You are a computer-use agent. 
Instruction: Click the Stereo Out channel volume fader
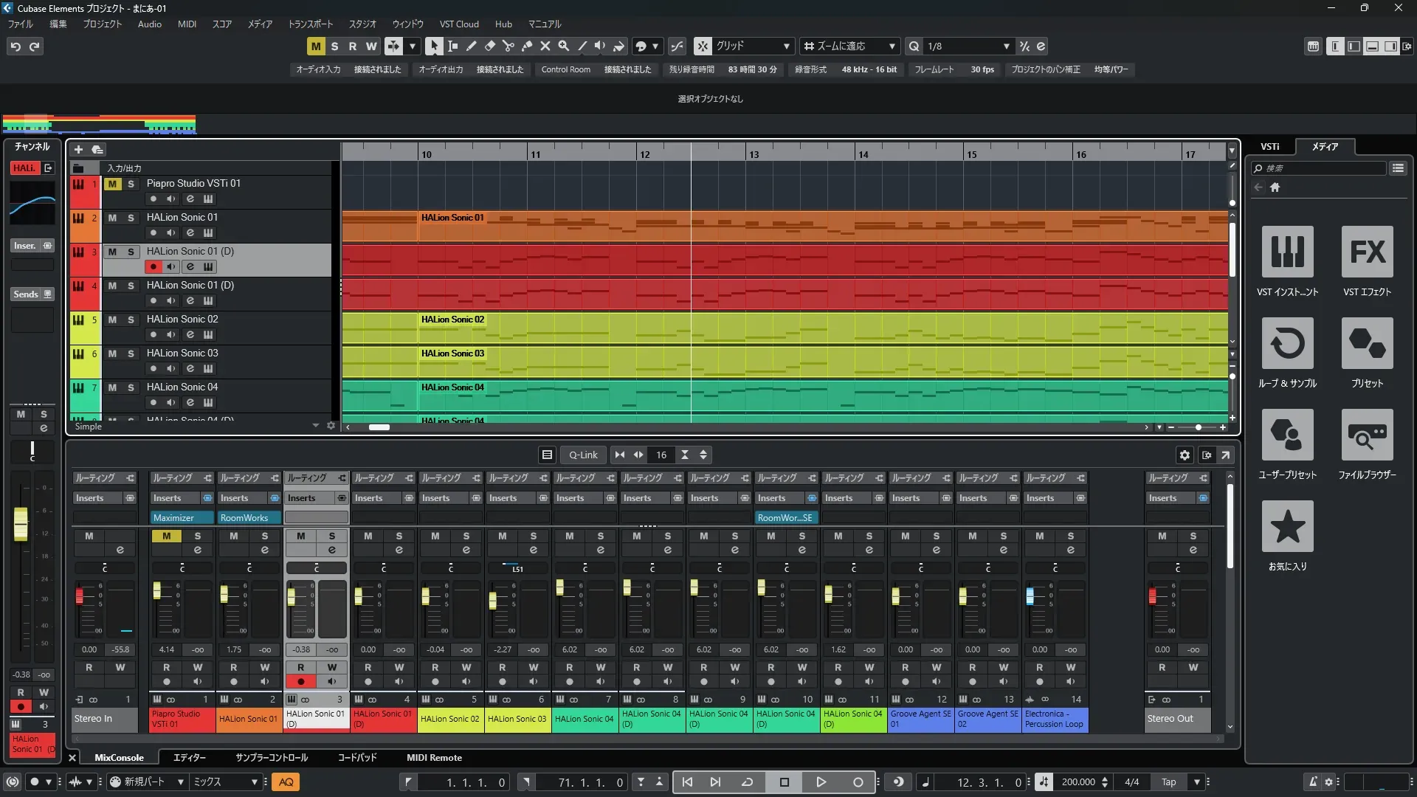tap(1152, 596)
